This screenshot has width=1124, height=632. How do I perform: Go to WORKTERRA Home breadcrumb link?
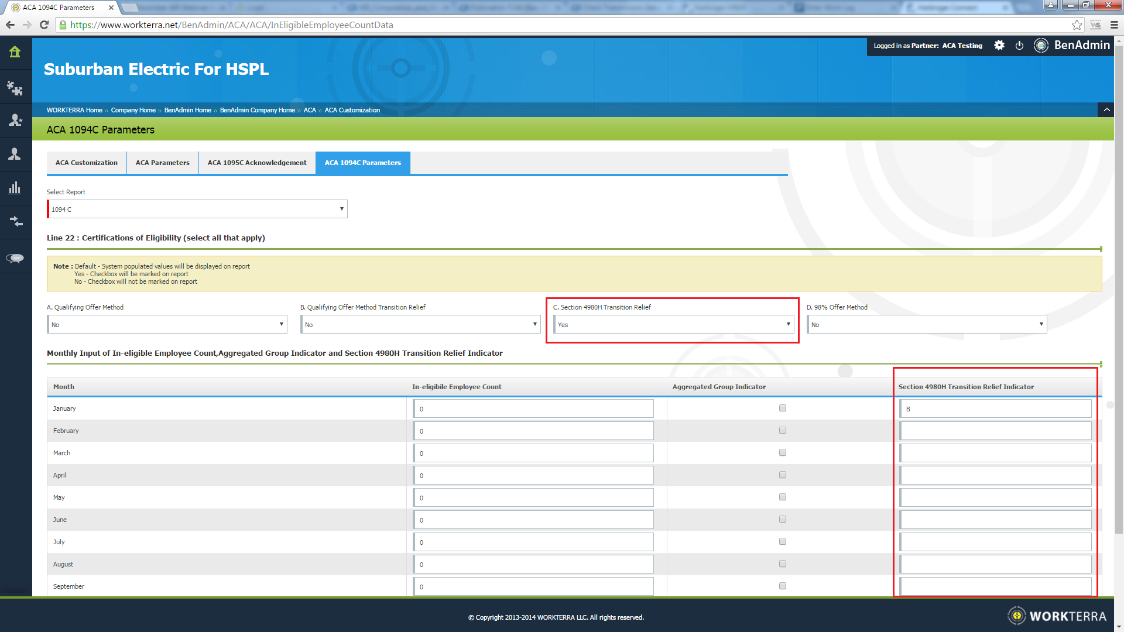tap(74, 110)
